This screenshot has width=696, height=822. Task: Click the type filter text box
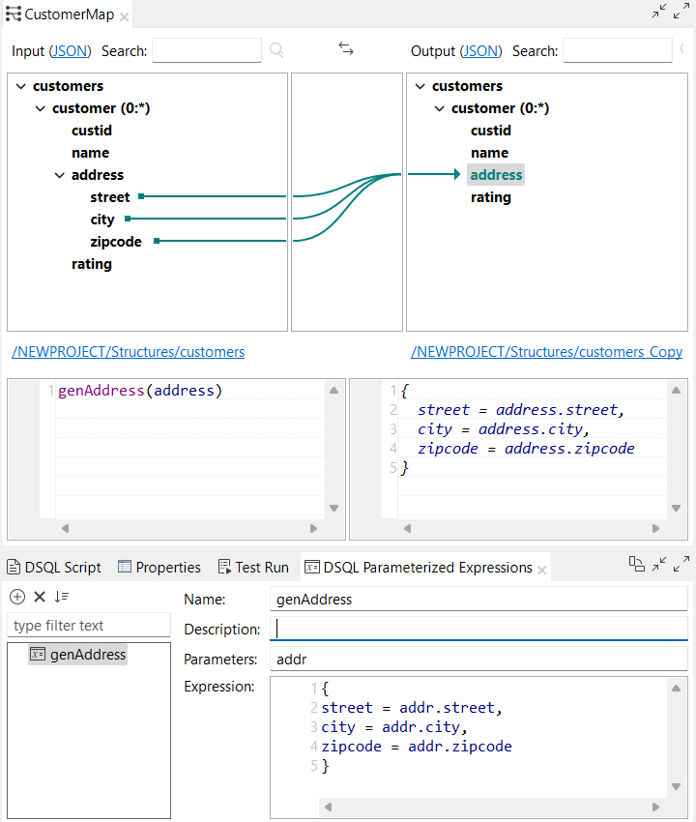click(x=89, y=626)
